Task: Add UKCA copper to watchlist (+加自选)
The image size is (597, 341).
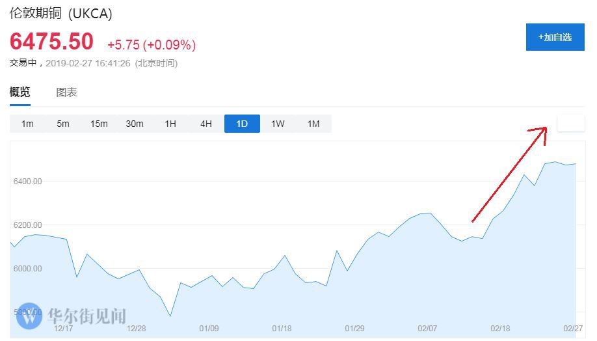Action: tap(555, 37)
